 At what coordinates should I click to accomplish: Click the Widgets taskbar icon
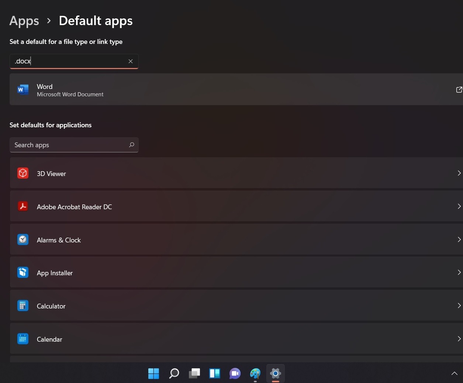pos(214,373)
